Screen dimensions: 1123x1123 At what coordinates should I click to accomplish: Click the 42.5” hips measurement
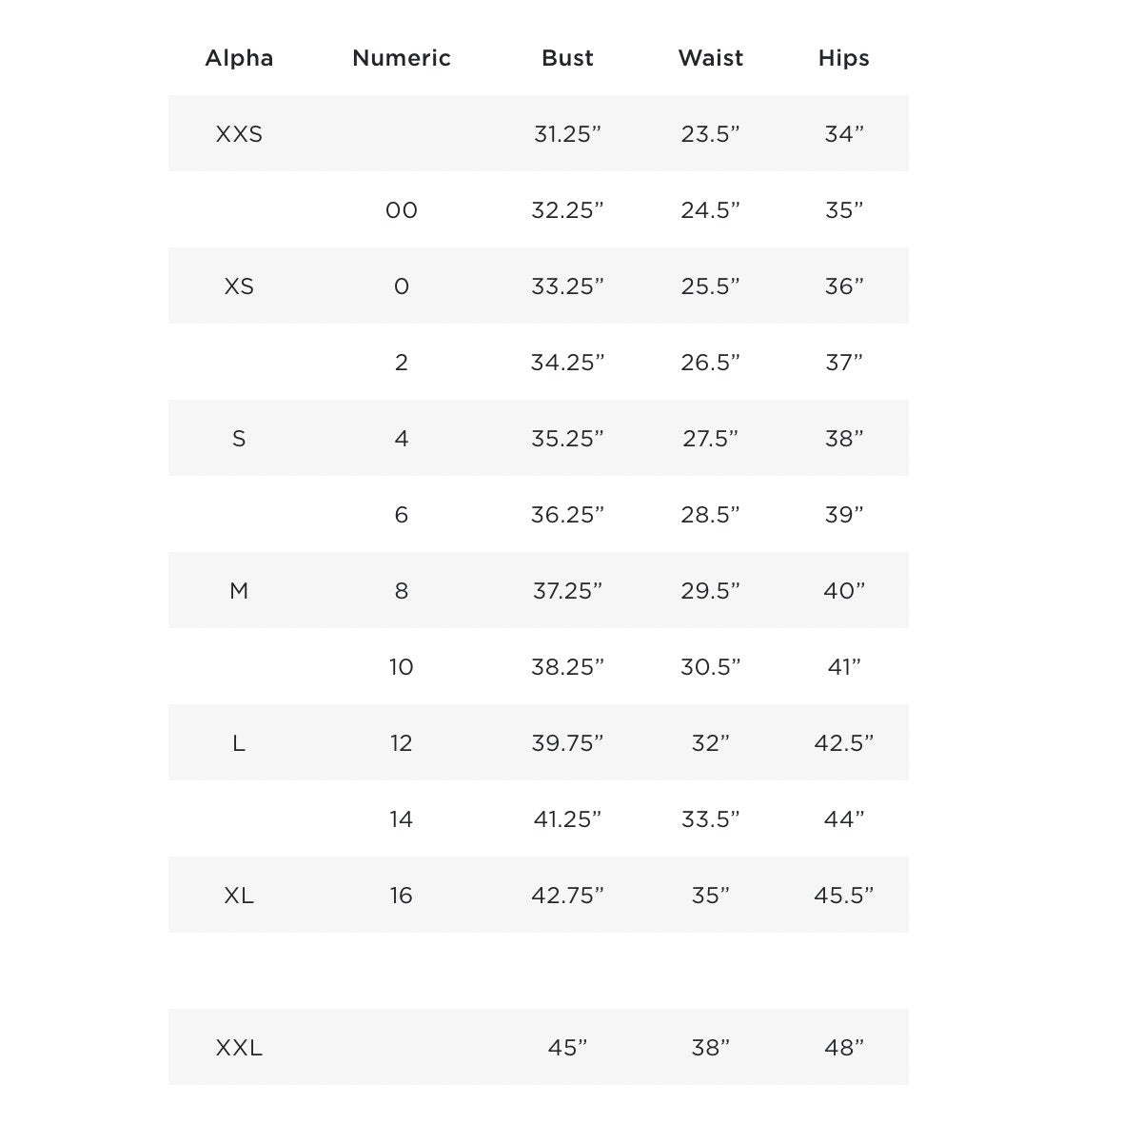[x=843, y=743]
